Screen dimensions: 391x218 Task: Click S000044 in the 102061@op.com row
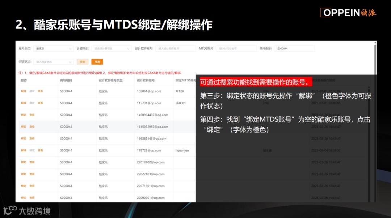[66, 91]
